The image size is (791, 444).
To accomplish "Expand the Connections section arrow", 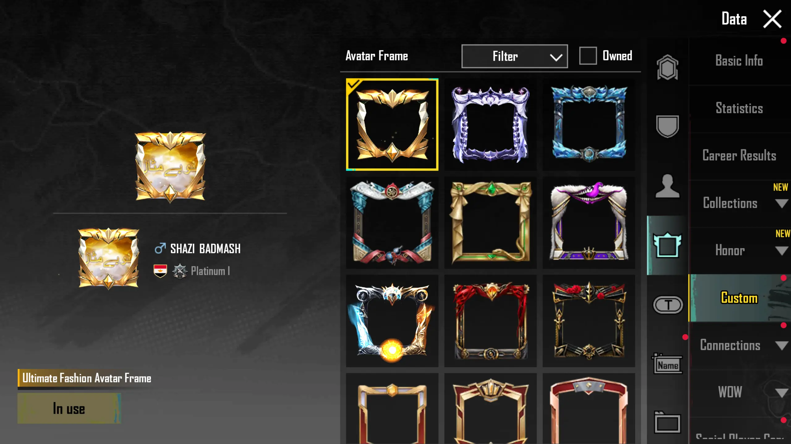I will pyautogui.click(x=782, y=345).
